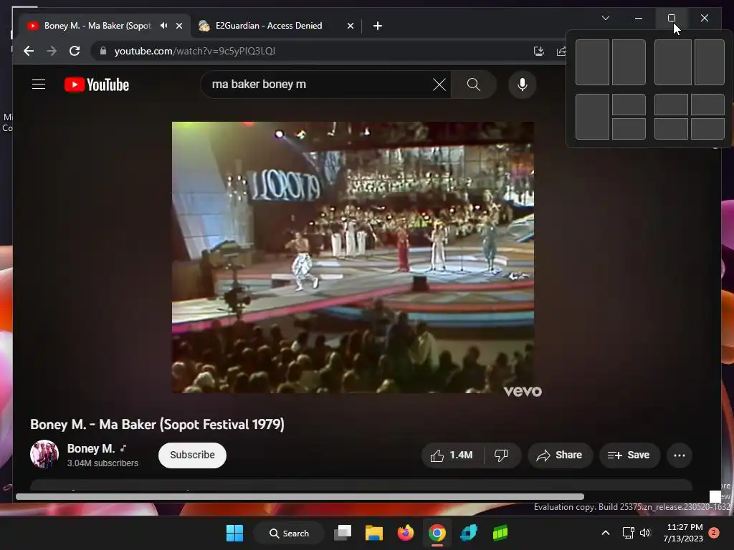The image size is (734, 550).
Task: Open a new browser tab
Action: point(377,26)
